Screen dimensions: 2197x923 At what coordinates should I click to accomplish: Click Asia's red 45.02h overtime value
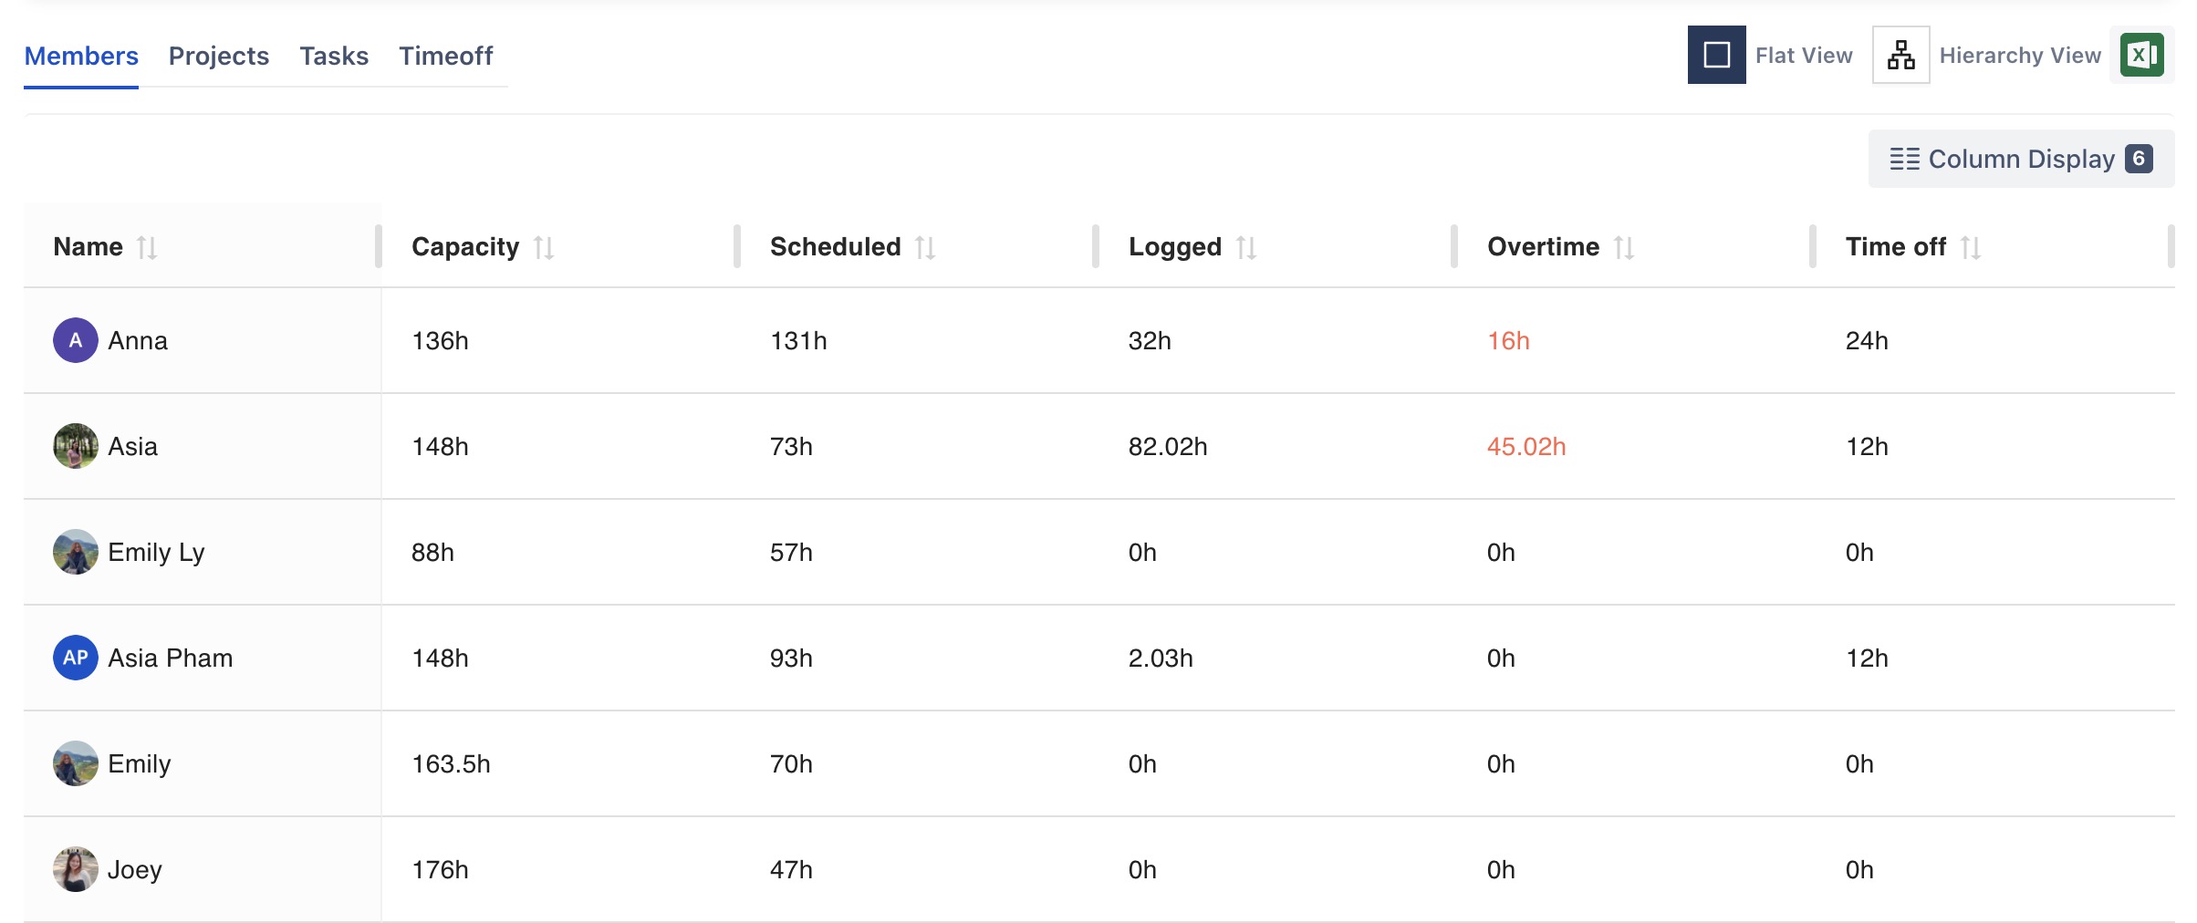[x=1526, y=446]
